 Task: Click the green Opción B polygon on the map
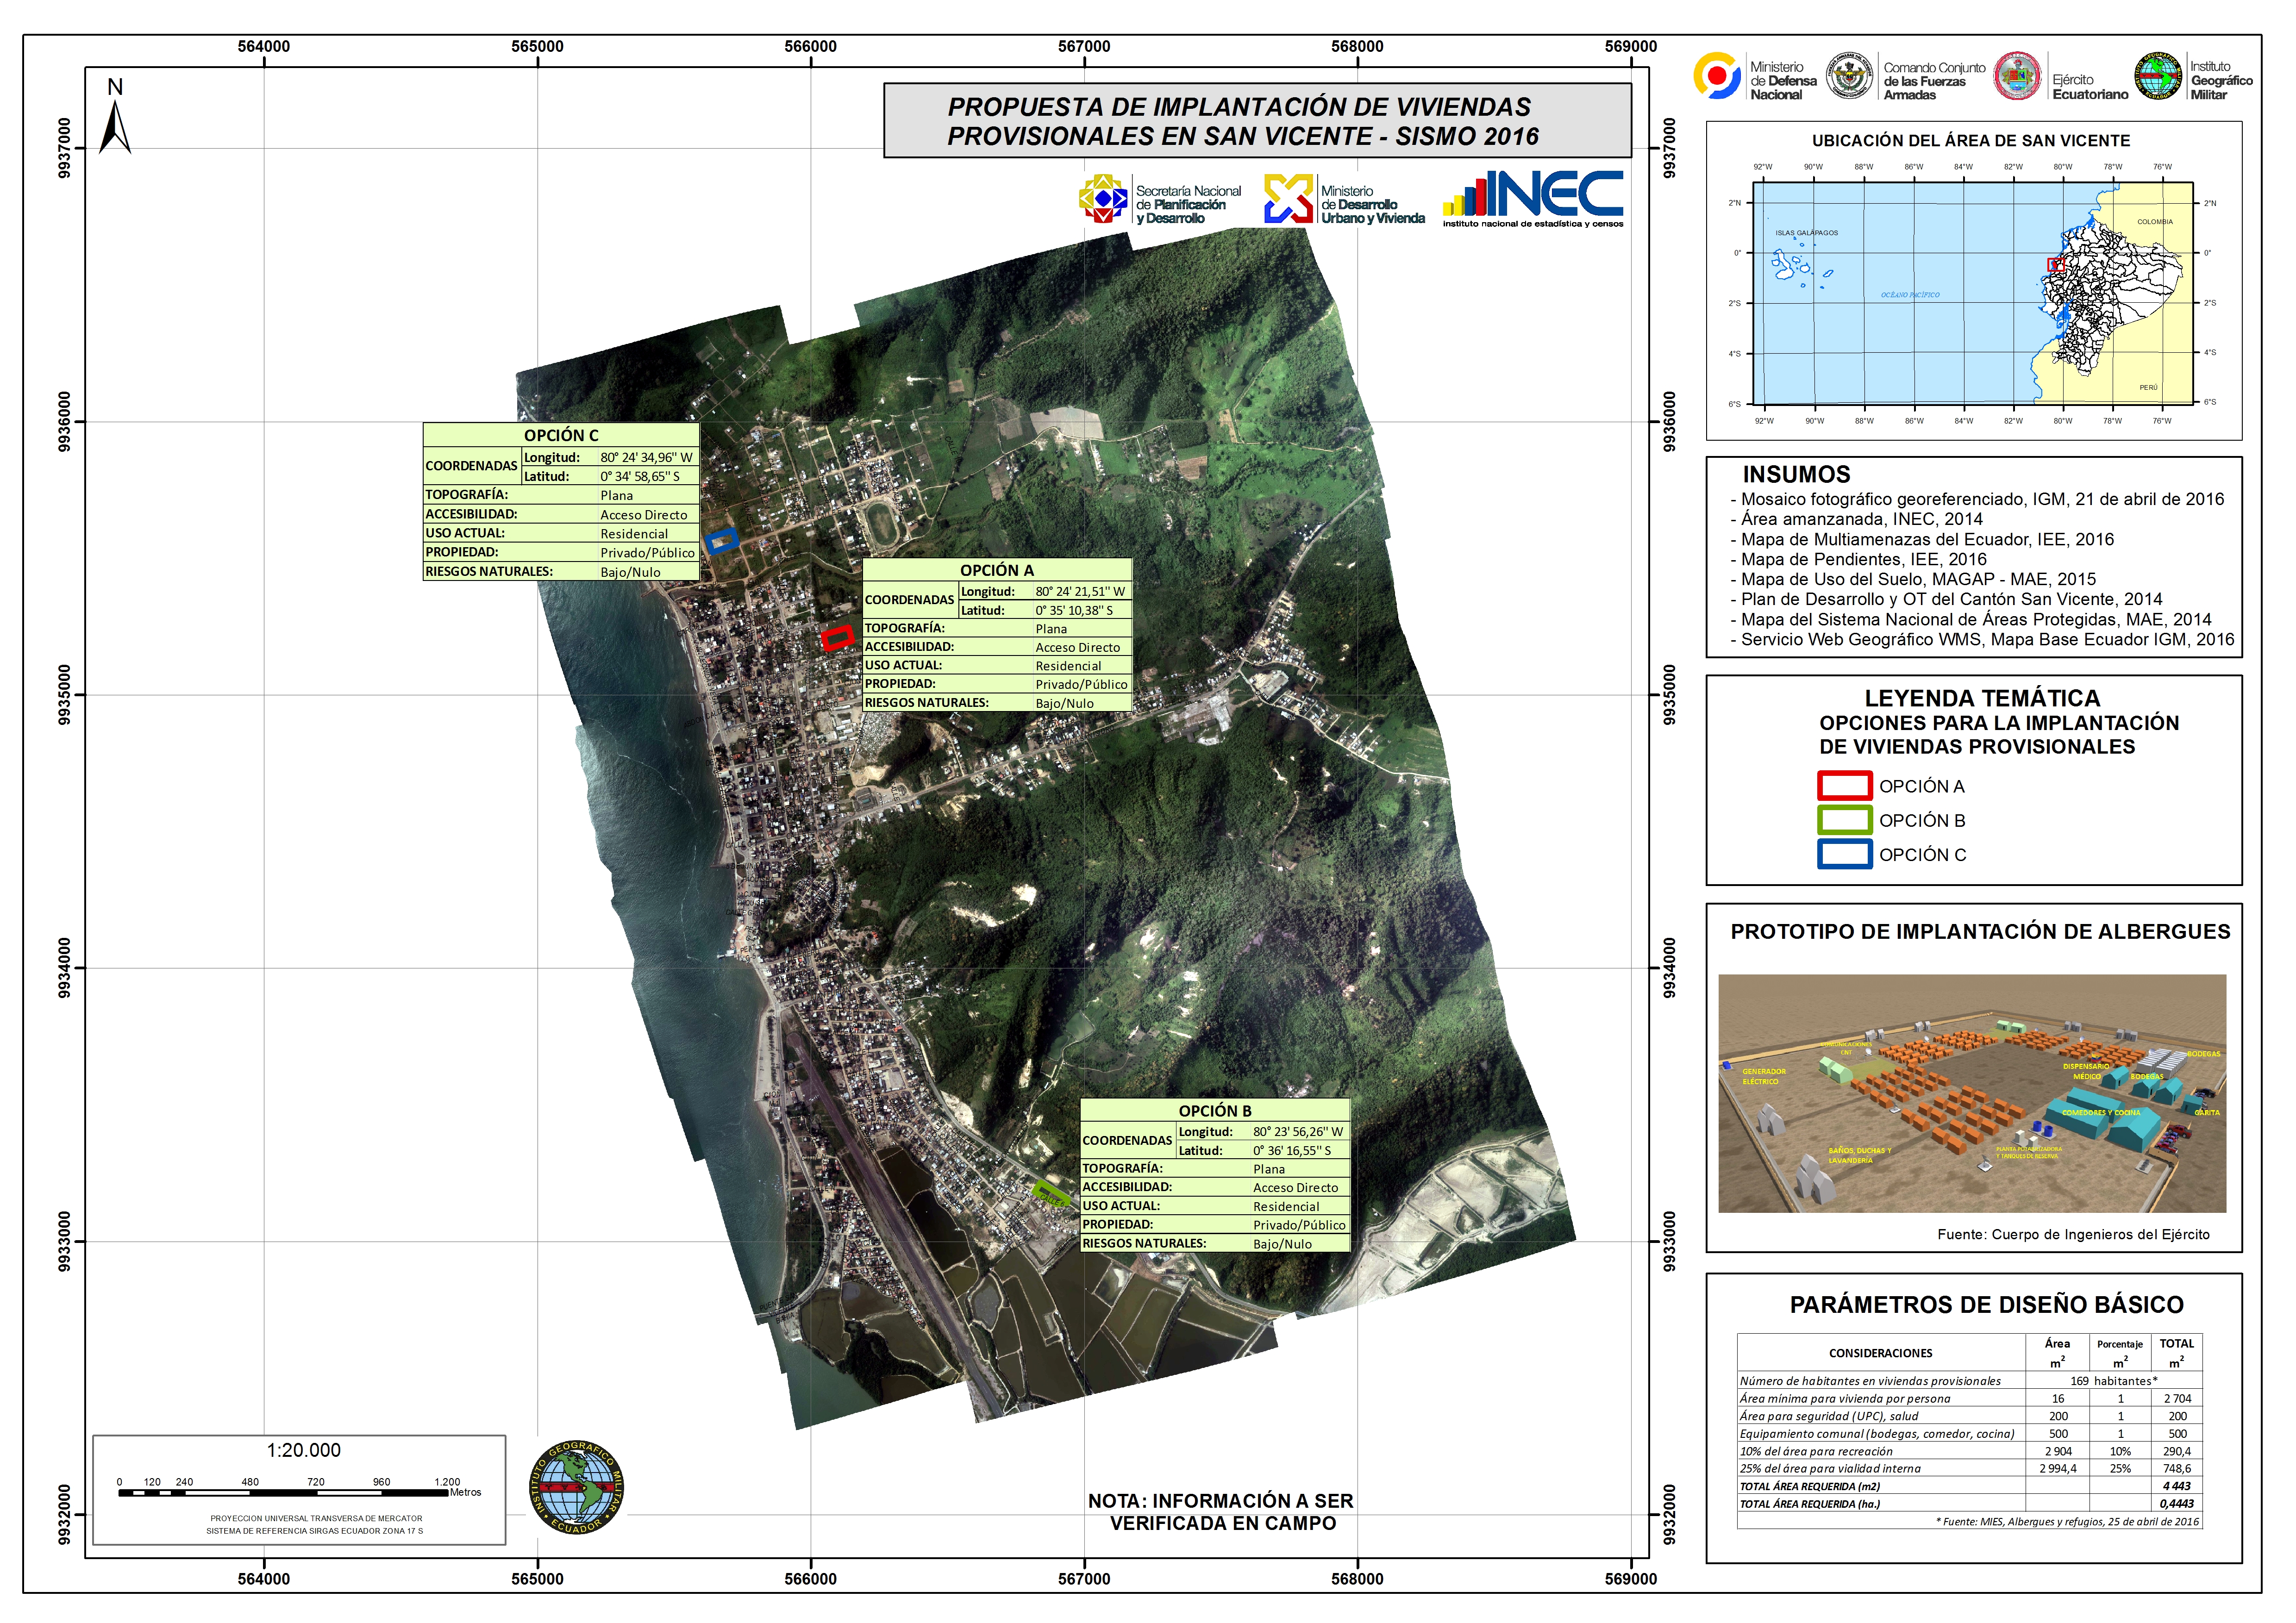click(x=1050, y=1193)
